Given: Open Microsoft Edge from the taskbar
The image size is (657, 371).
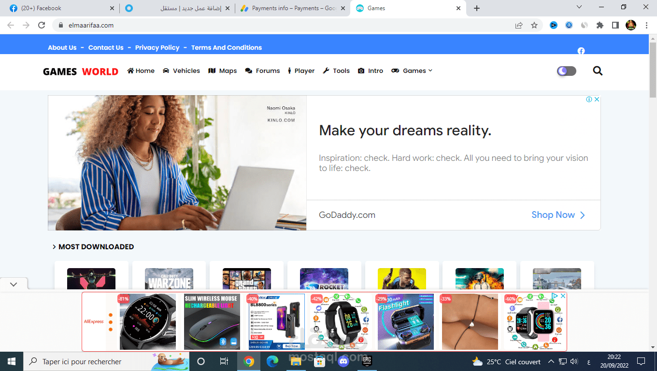Looking at the screenshot, I should click(272, 361).
